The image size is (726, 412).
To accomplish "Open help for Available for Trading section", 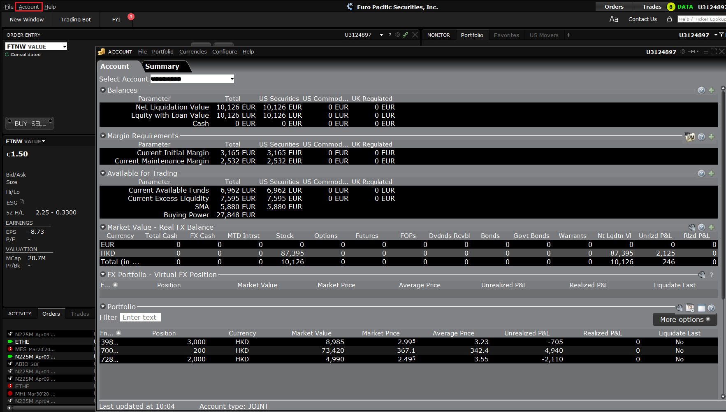I will pyautogui.click(x=701, y=174).
